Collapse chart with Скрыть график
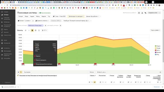 tap(155, 30)
